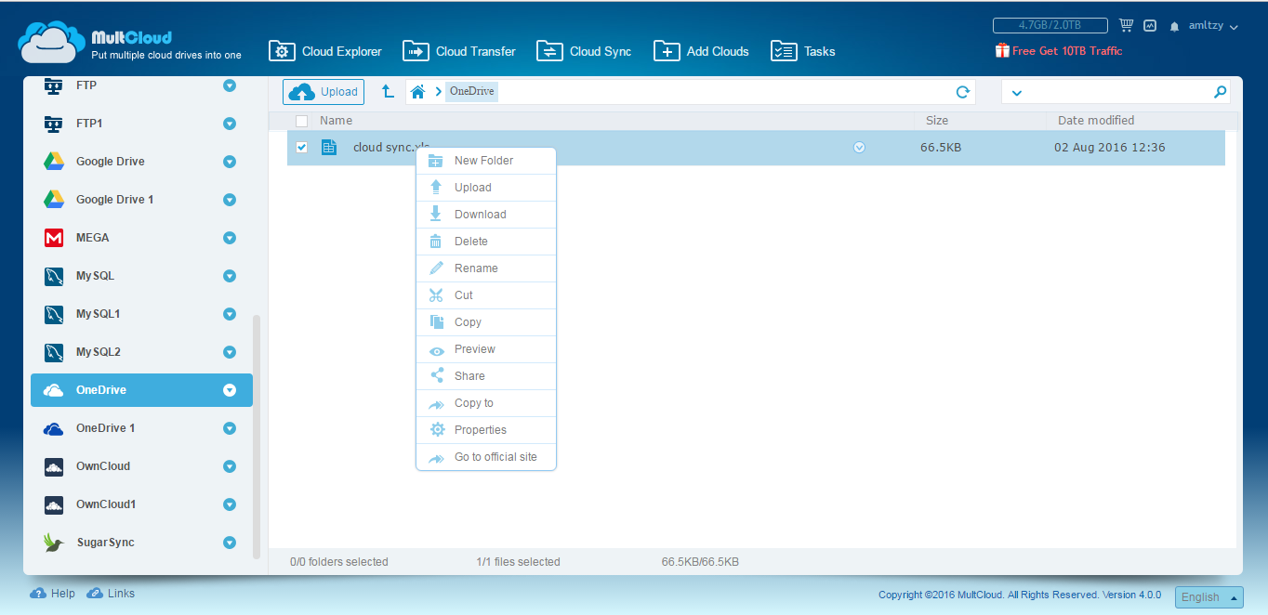Screen dimensions: 1268x615
Task: Click the SugarSync hummingbird icon
Action: click(54, 543)
